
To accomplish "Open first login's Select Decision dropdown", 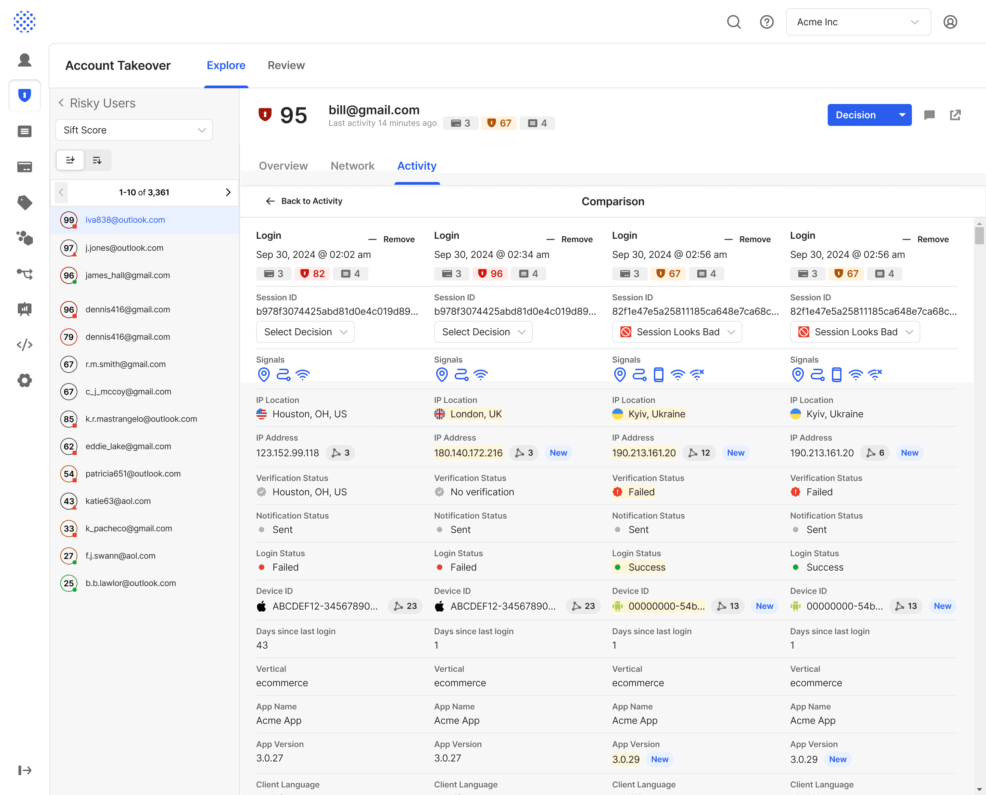I will point(305,332).
